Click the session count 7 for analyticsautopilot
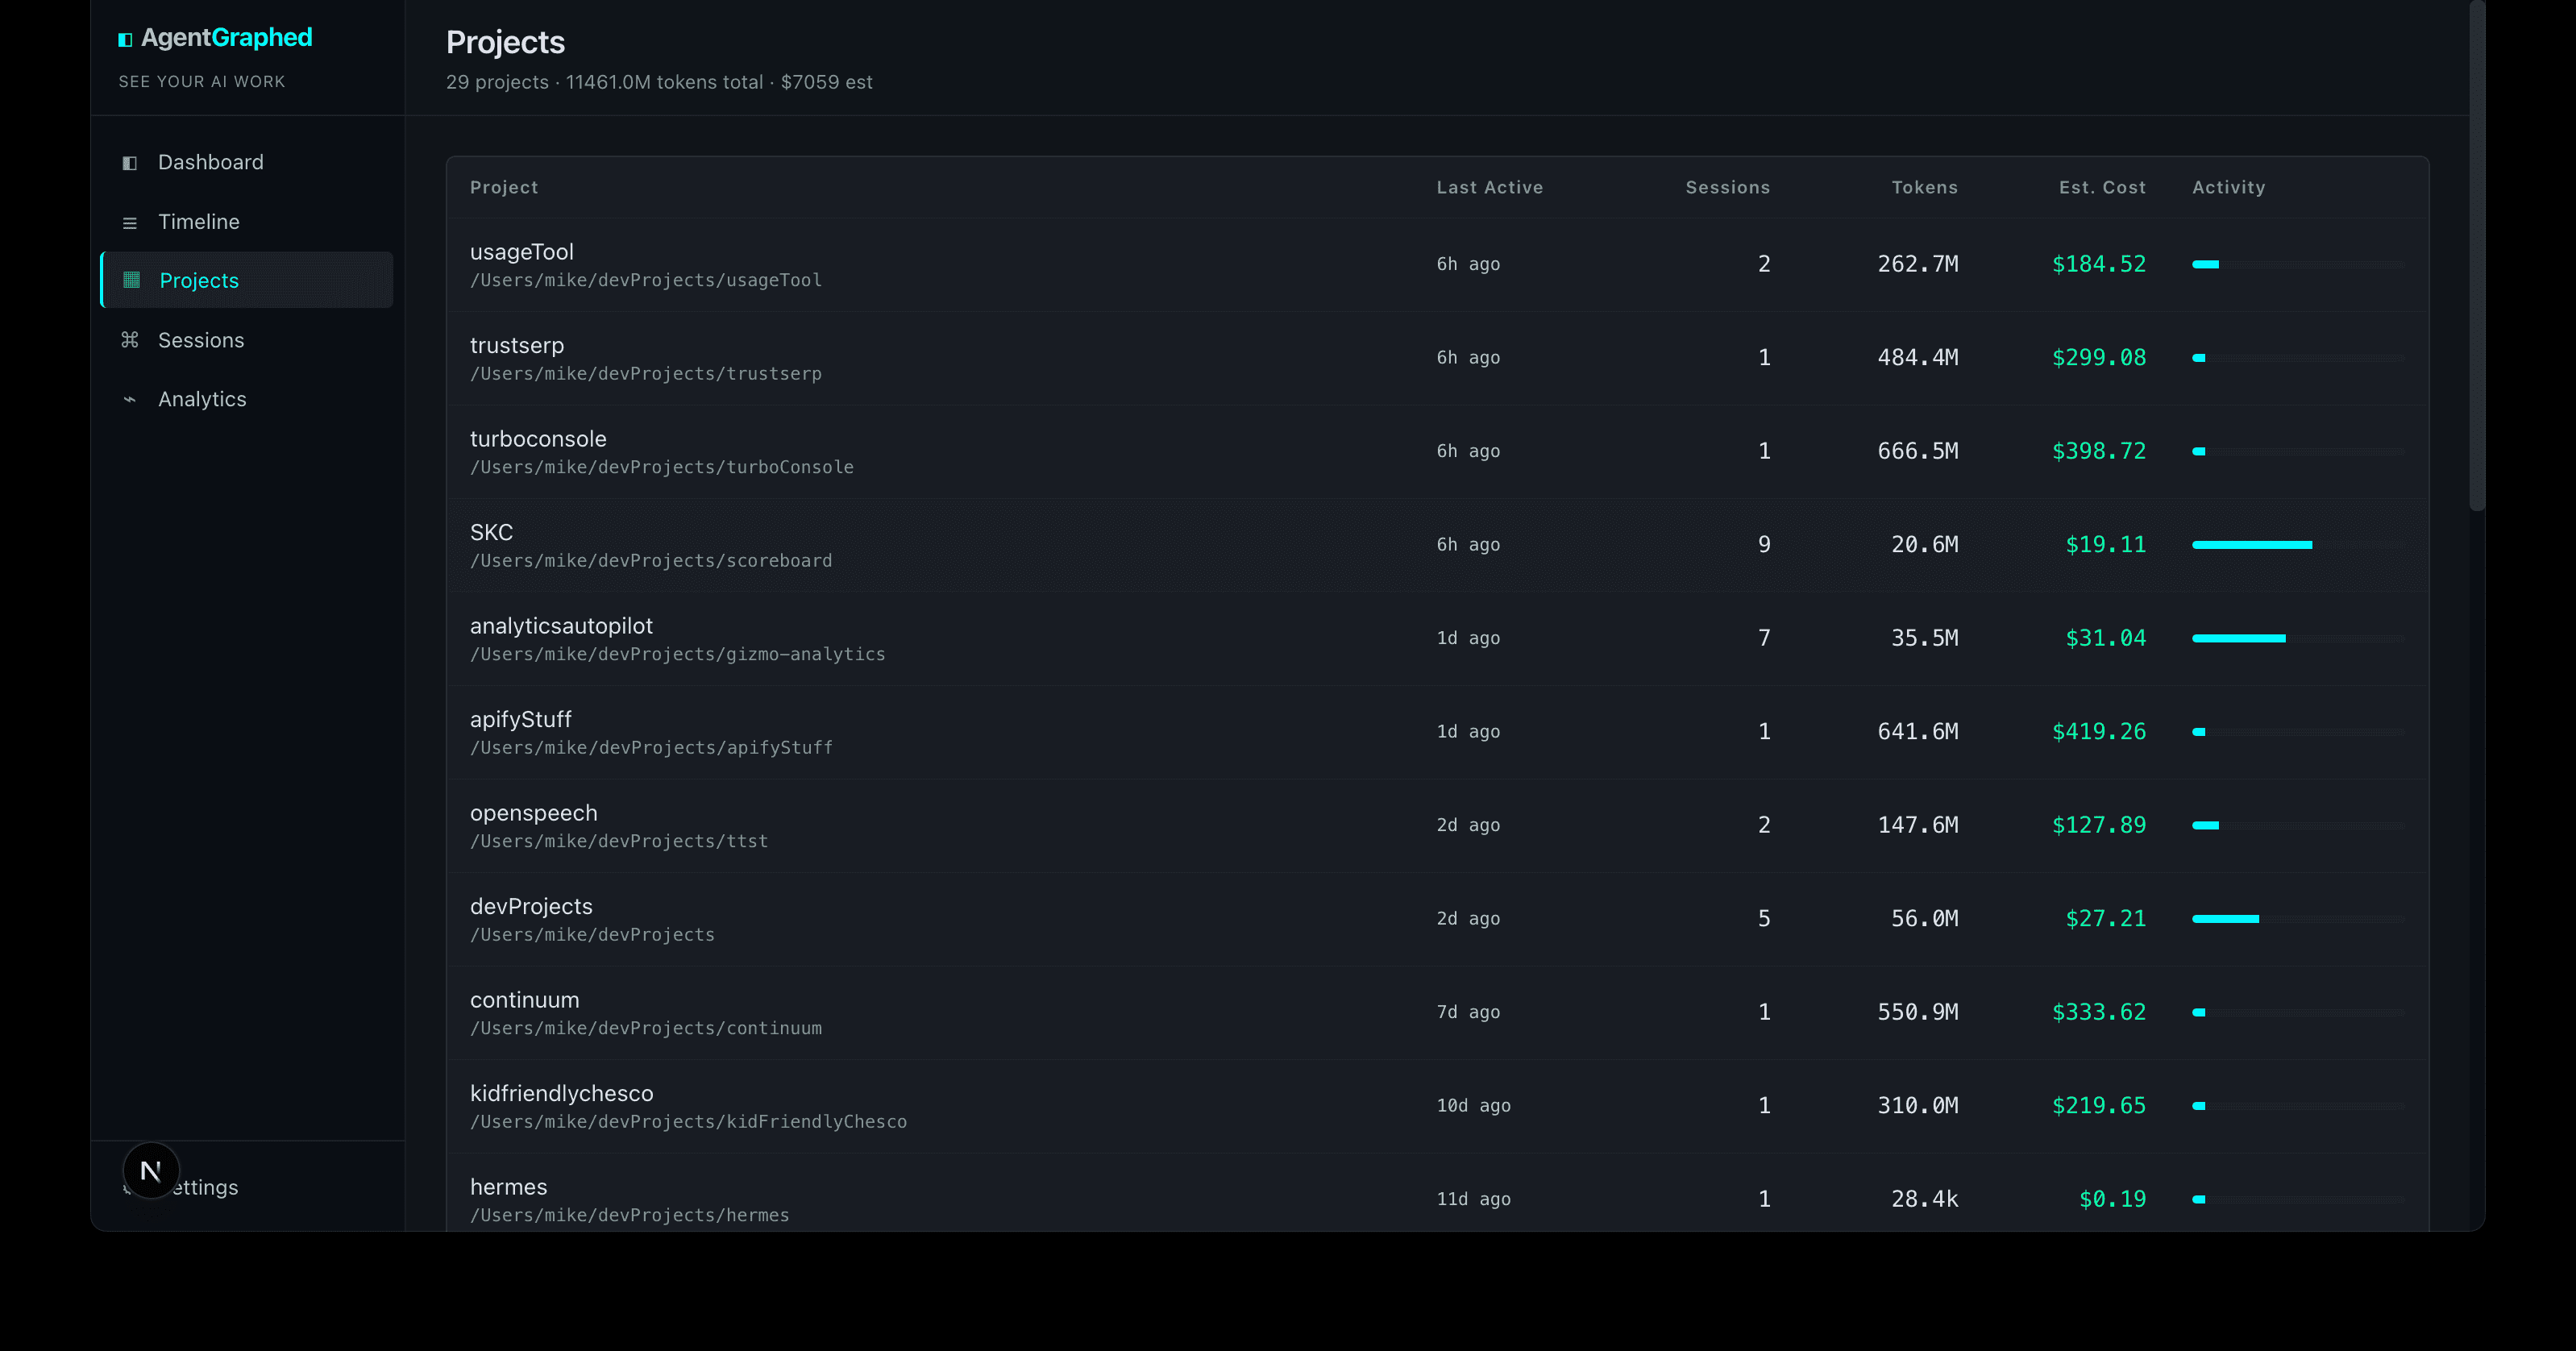Viewport: 2576px width, 1351px height. [1764, 638]
